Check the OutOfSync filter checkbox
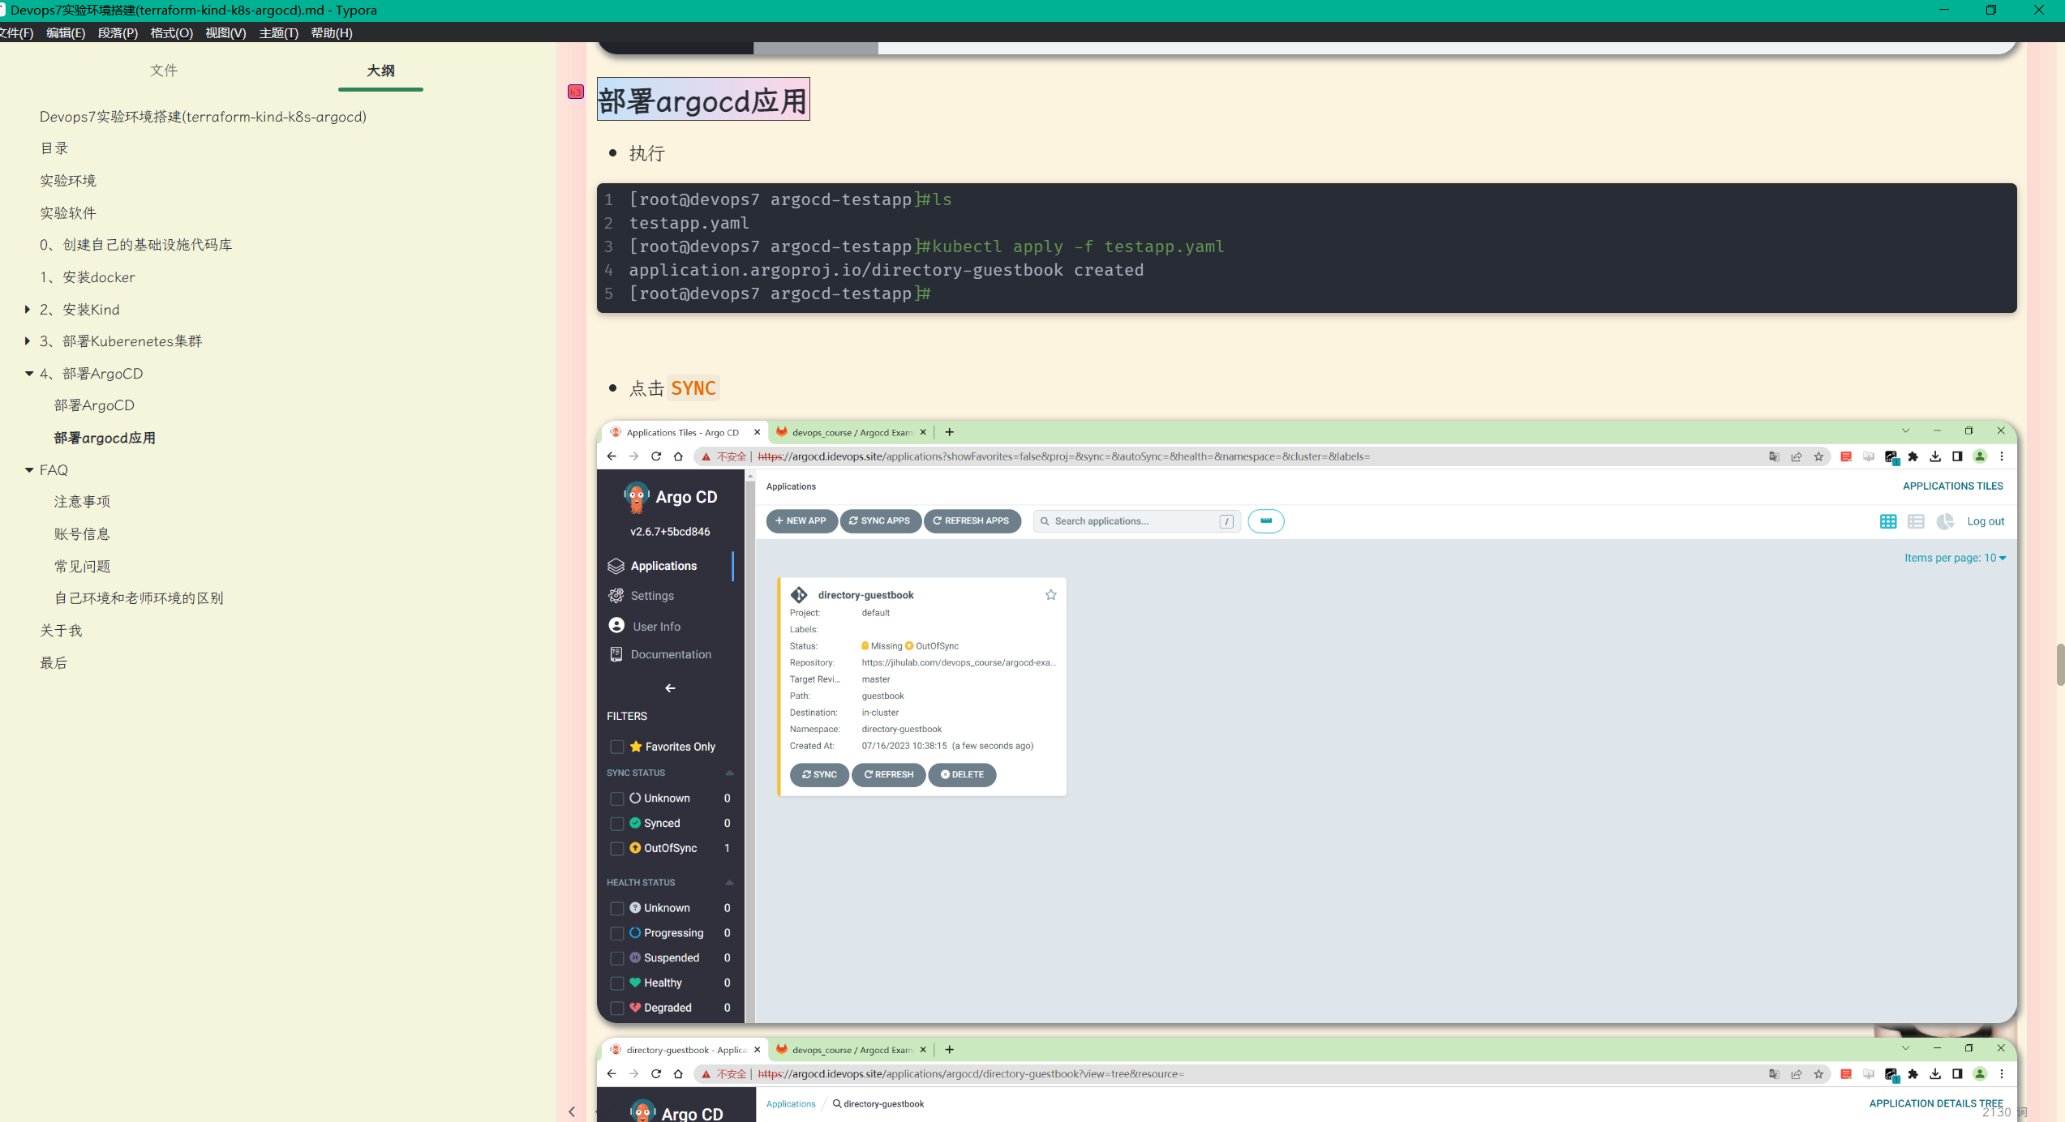This screenshot has width=2065, height=1122. [x=617, y=849]
